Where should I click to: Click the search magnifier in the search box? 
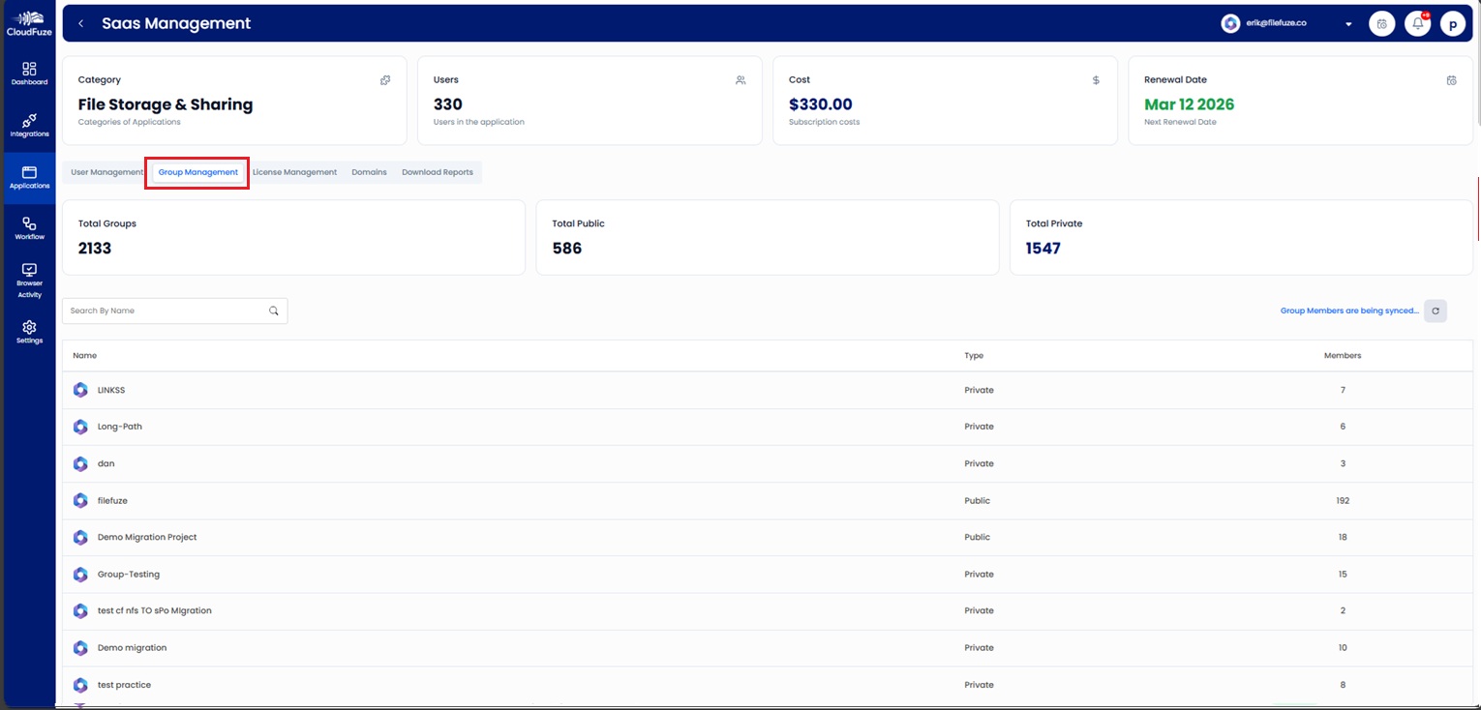[x=274, y=311]
